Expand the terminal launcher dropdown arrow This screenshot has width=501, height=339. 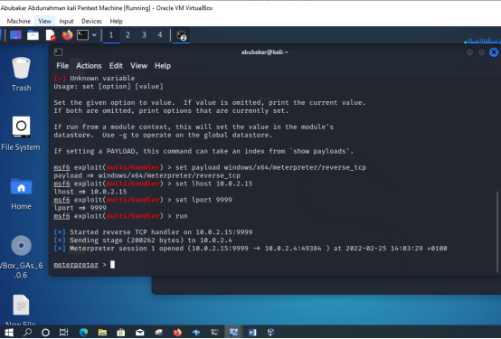click(94, 35)
